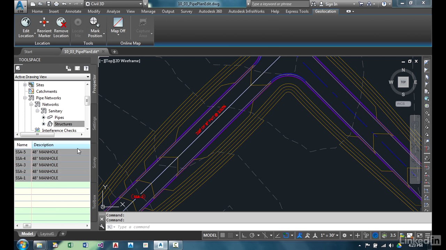
Task: Switch to the Survey ribbon tab
Action: click(x=186, y=11)
